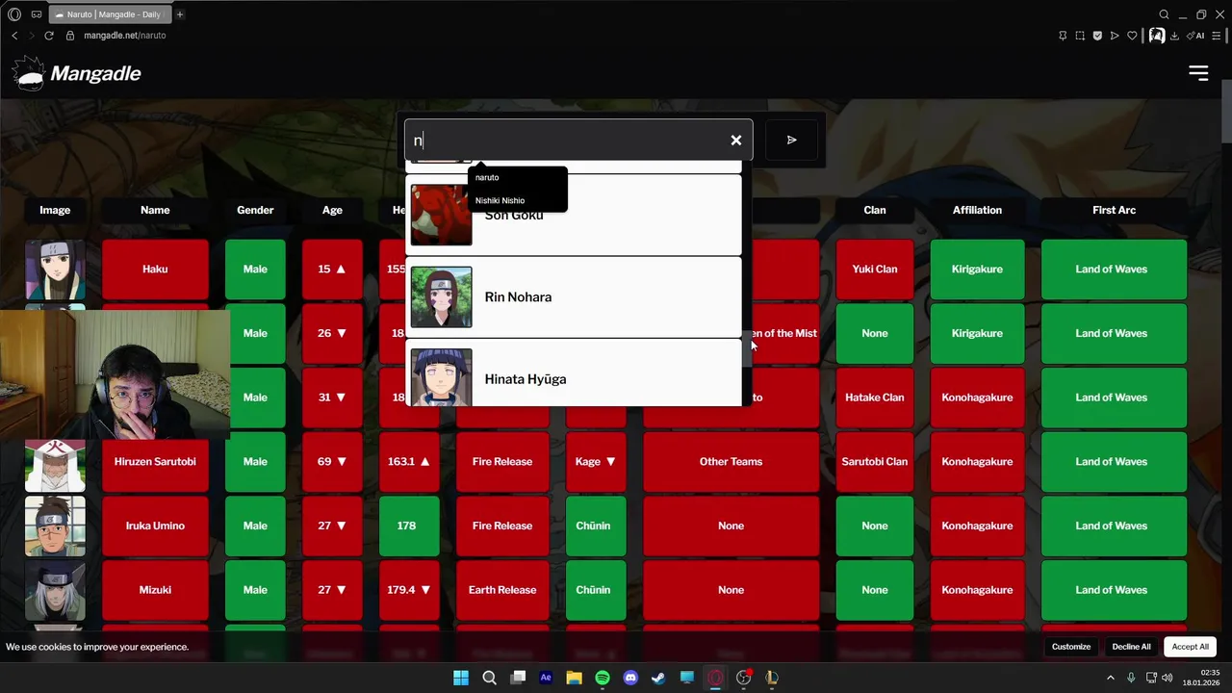Click the First Arc column header
The image size is (1232, 693).
tap(1114, 210)
